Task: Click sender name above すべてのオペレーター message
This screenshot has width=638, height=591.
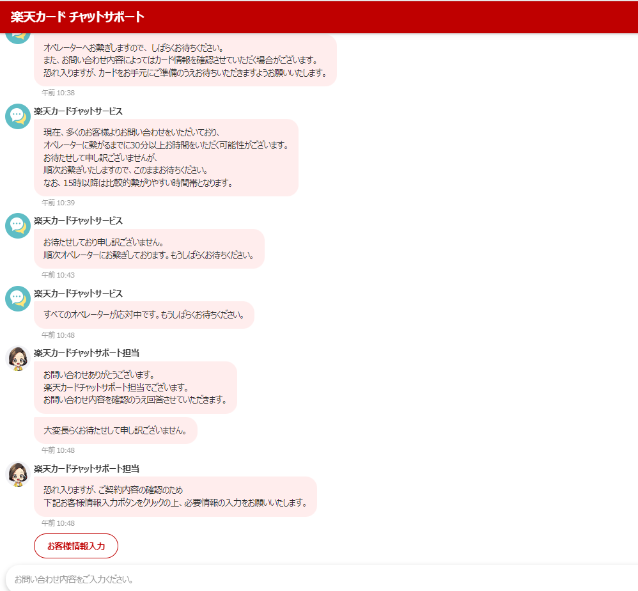Action: pos(78,294)
